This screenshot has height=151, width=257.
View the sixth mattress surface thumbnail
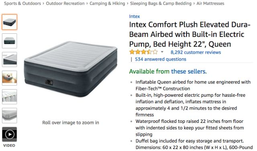[x=10, y=115]
